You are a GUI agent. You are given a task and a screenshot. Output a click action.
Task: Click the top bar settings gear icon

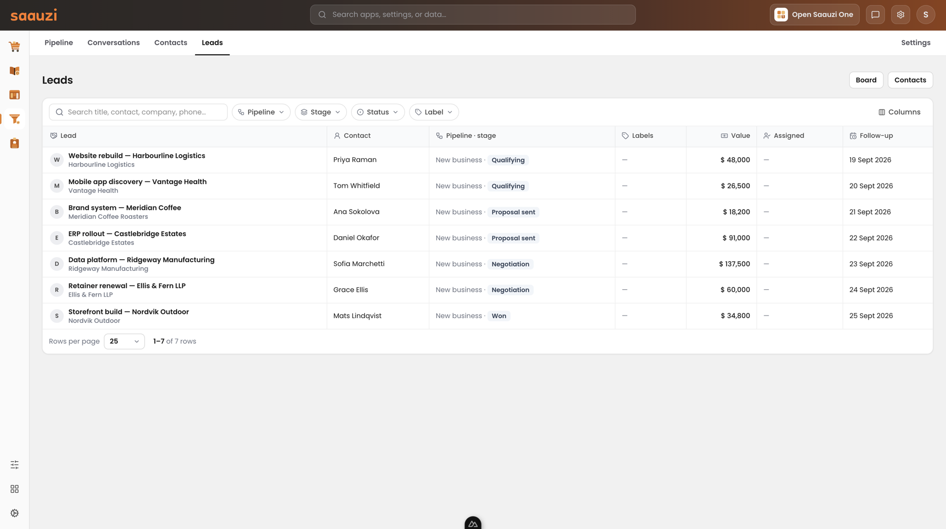[x=901, y=15]
